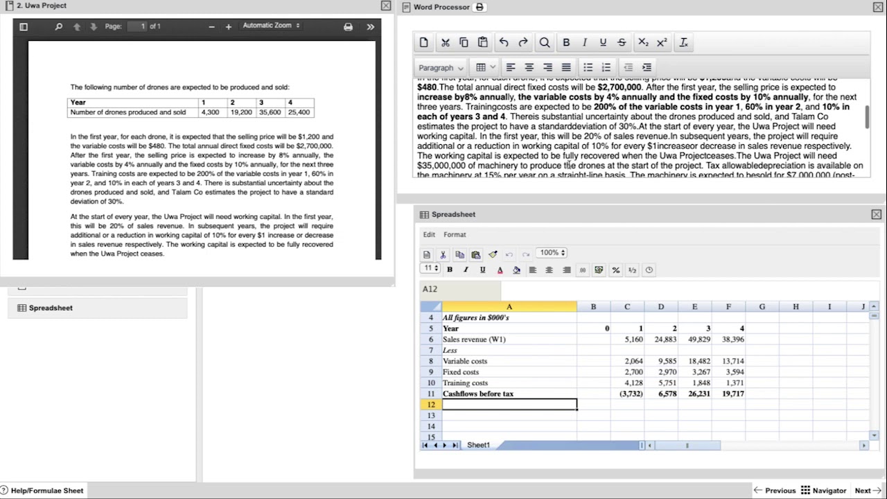Zoom out in the PDF viewer

[x=211, y=27]
